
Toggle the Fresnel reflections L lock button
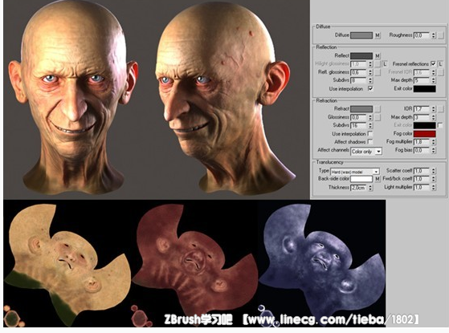pos(440,64)
